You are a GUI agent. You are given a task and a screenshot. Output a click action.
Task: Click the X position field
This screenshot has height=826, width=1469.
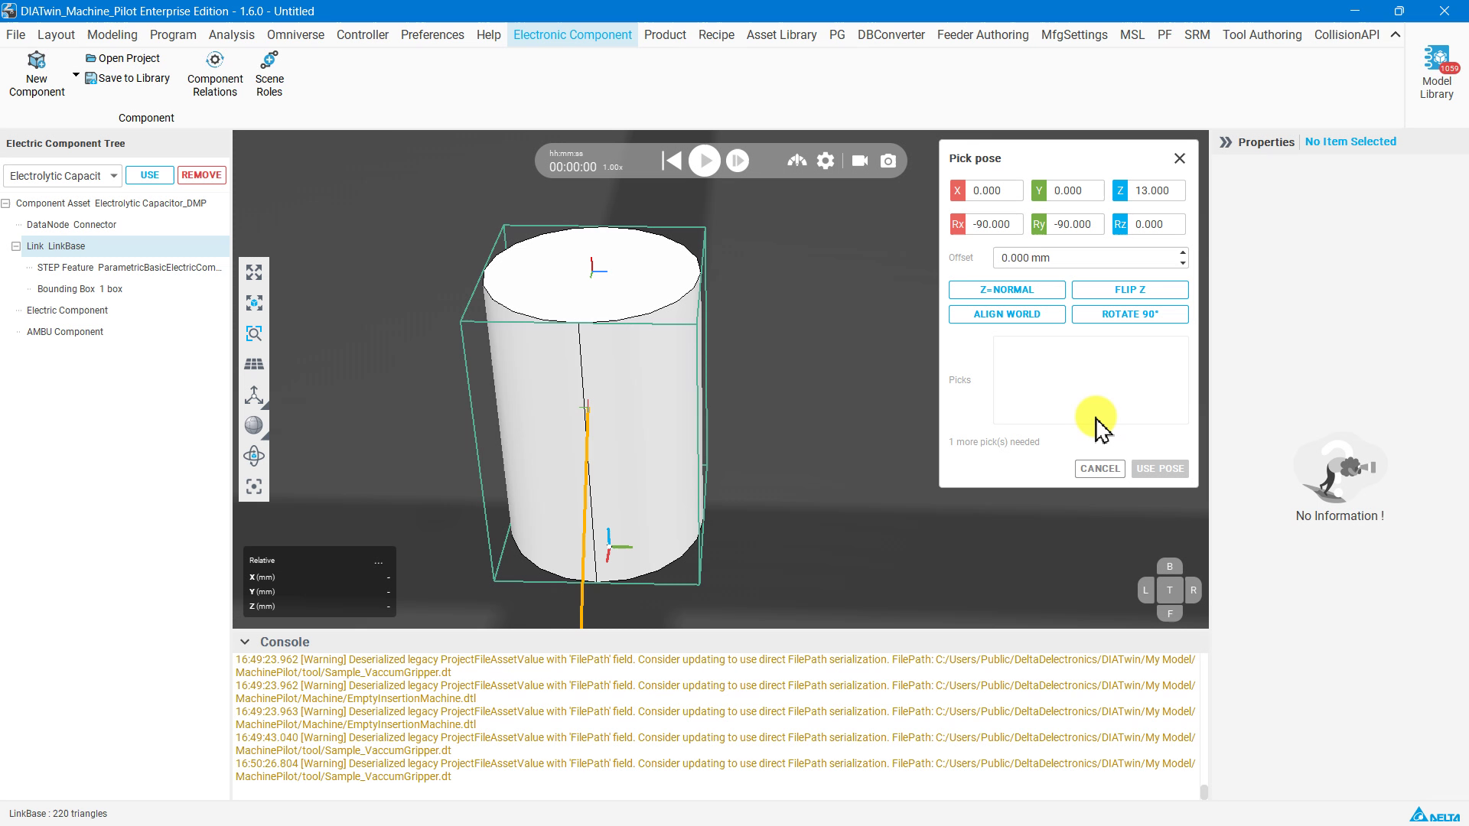(994, 190)
